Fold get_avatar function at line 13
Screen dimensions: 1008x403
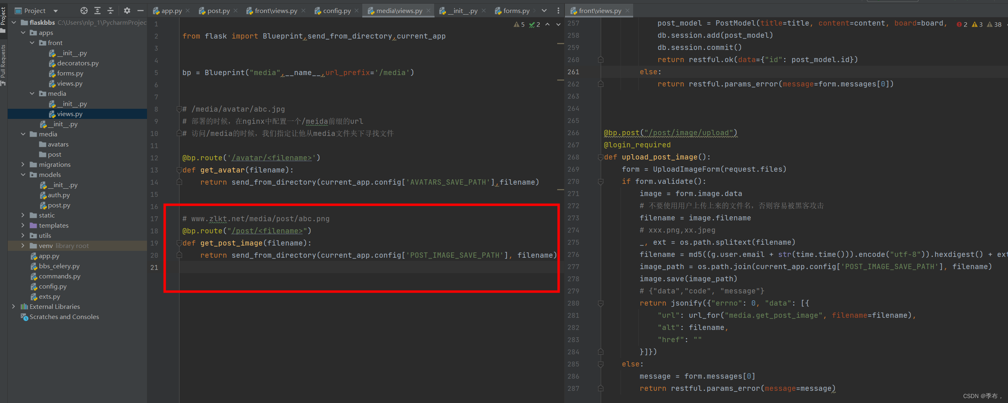[179, 170]
